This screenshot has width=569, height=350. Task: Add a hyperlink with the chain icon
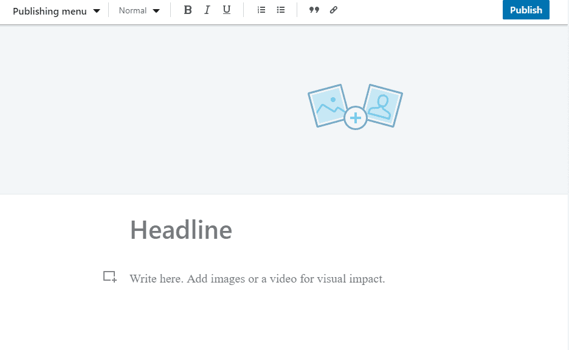point(333,10)
